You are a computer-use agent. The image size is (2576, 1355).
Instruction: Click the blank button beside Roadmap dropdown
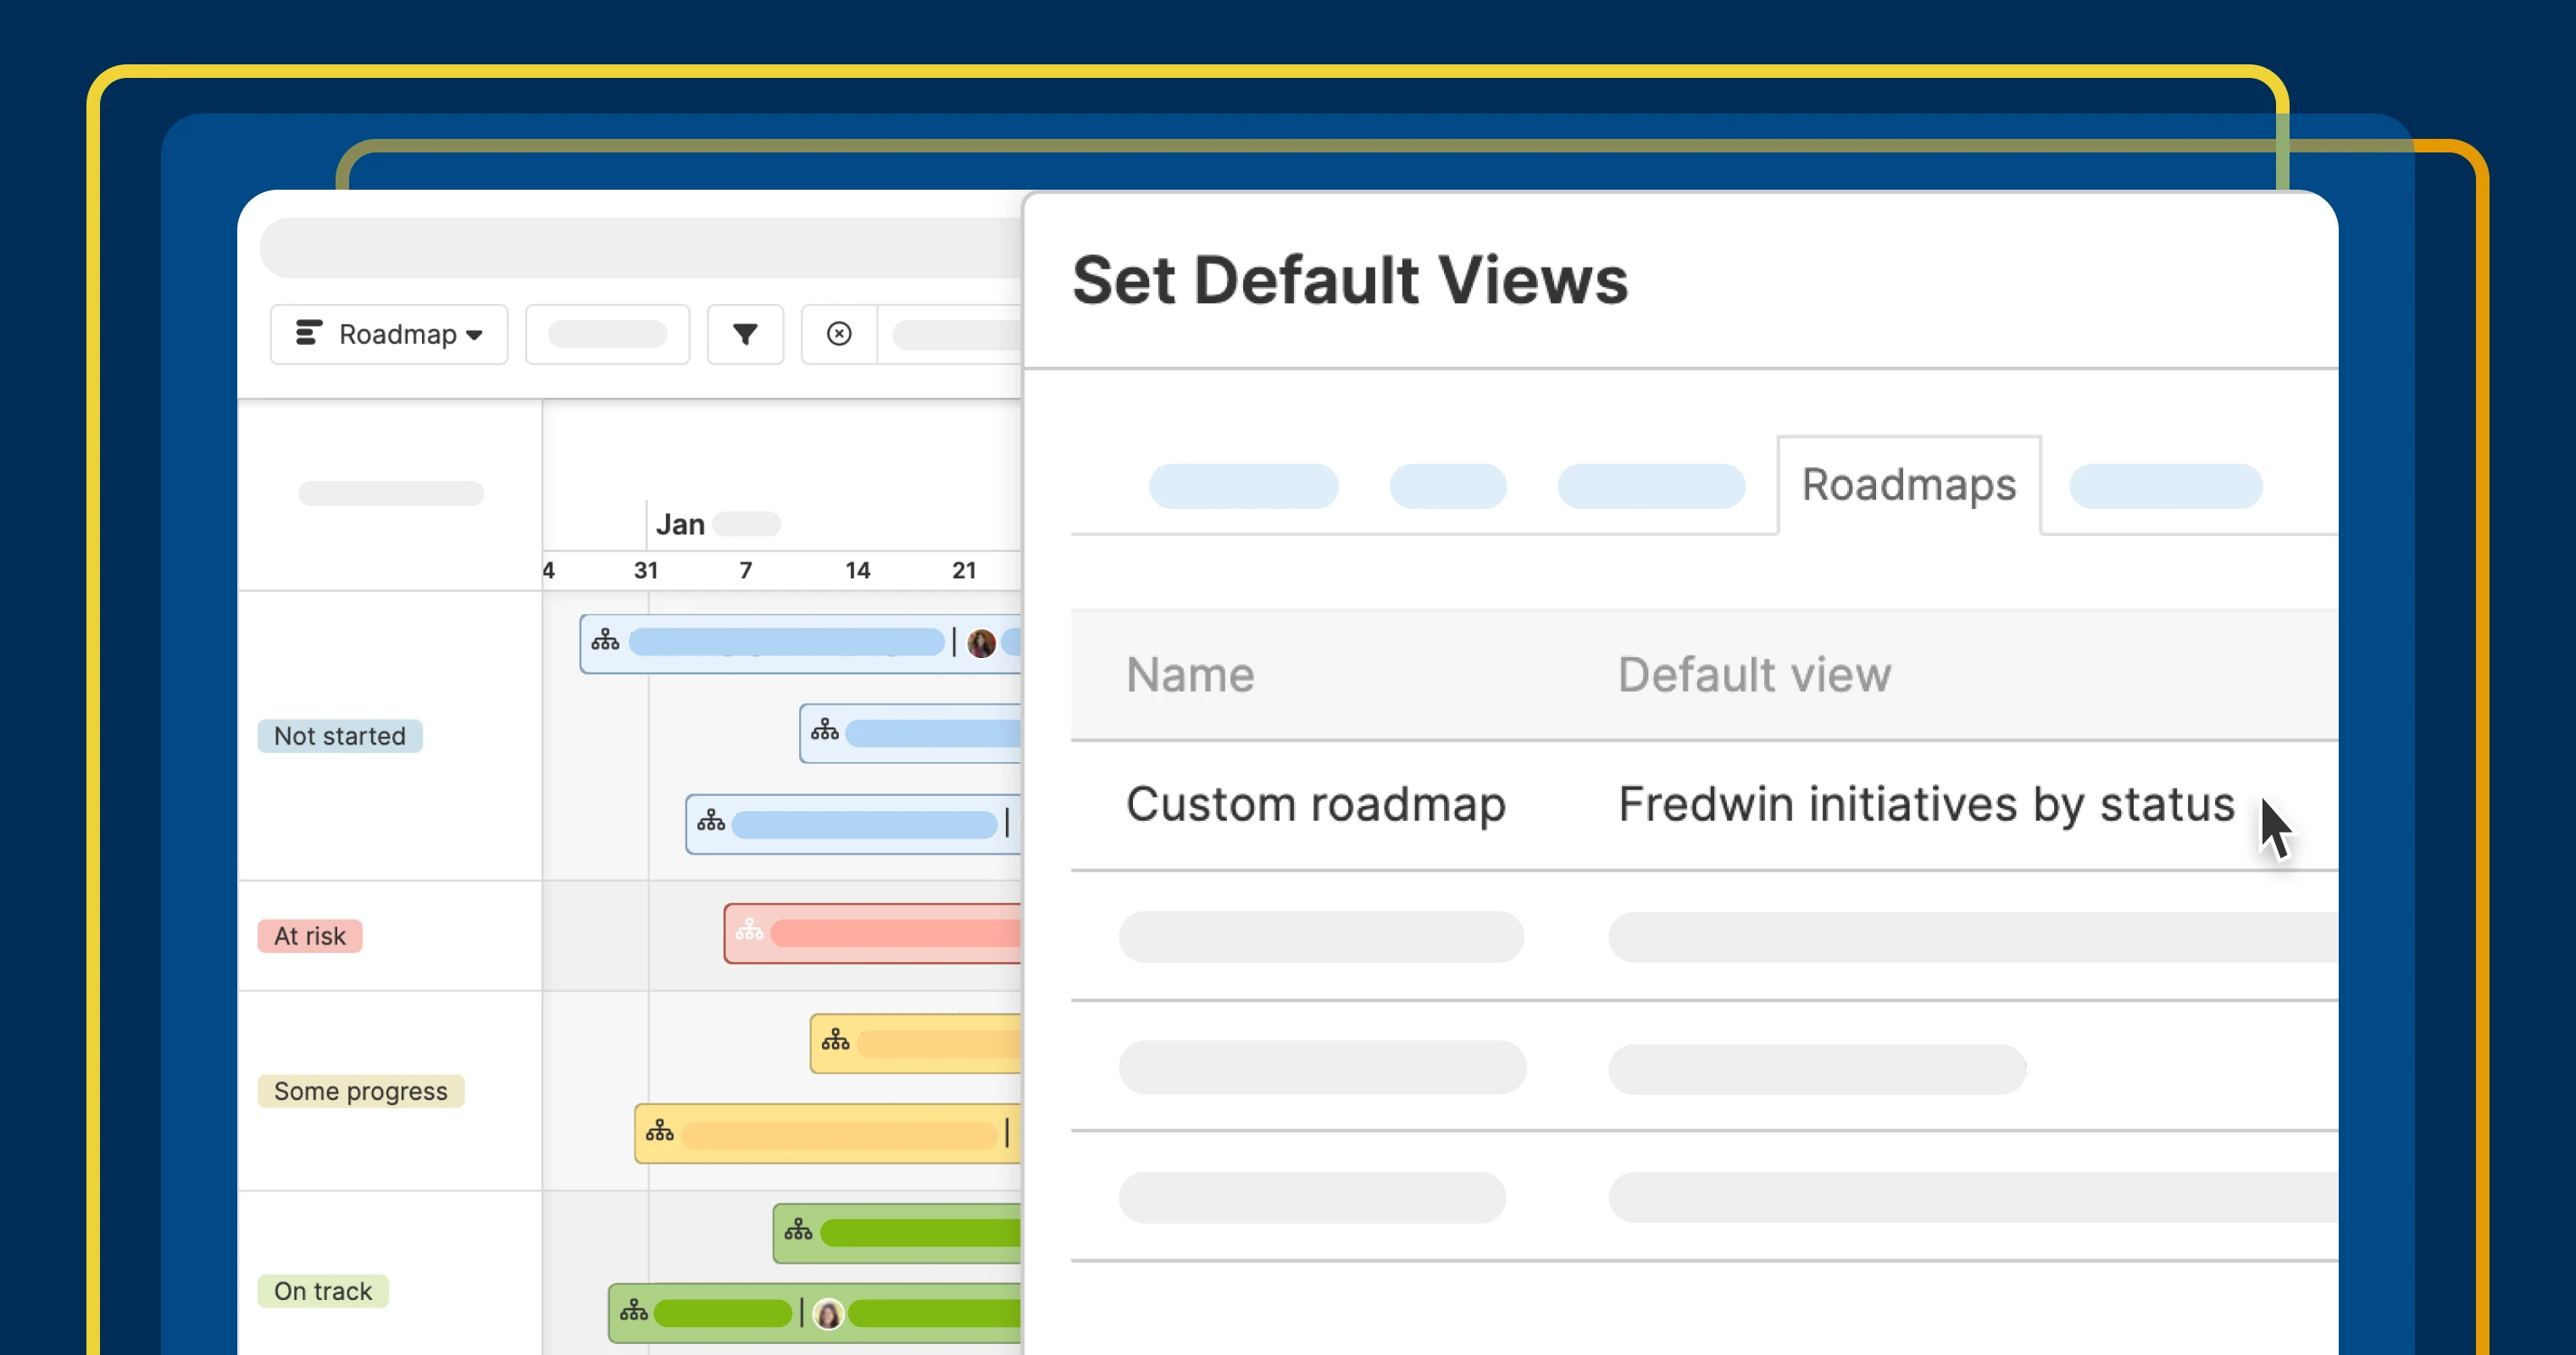tap(607, 334)
